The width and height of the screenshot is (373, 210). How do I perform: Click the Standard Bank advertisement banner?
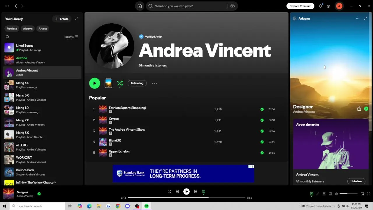[x=183, y=174]
